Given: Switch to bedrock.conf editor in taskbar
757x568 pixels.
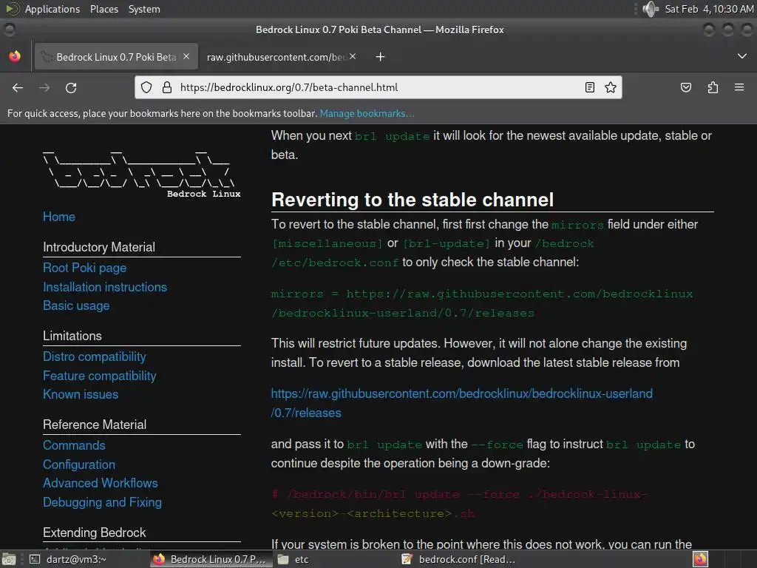Looking at the screenshot, I should tap(458, 559).
